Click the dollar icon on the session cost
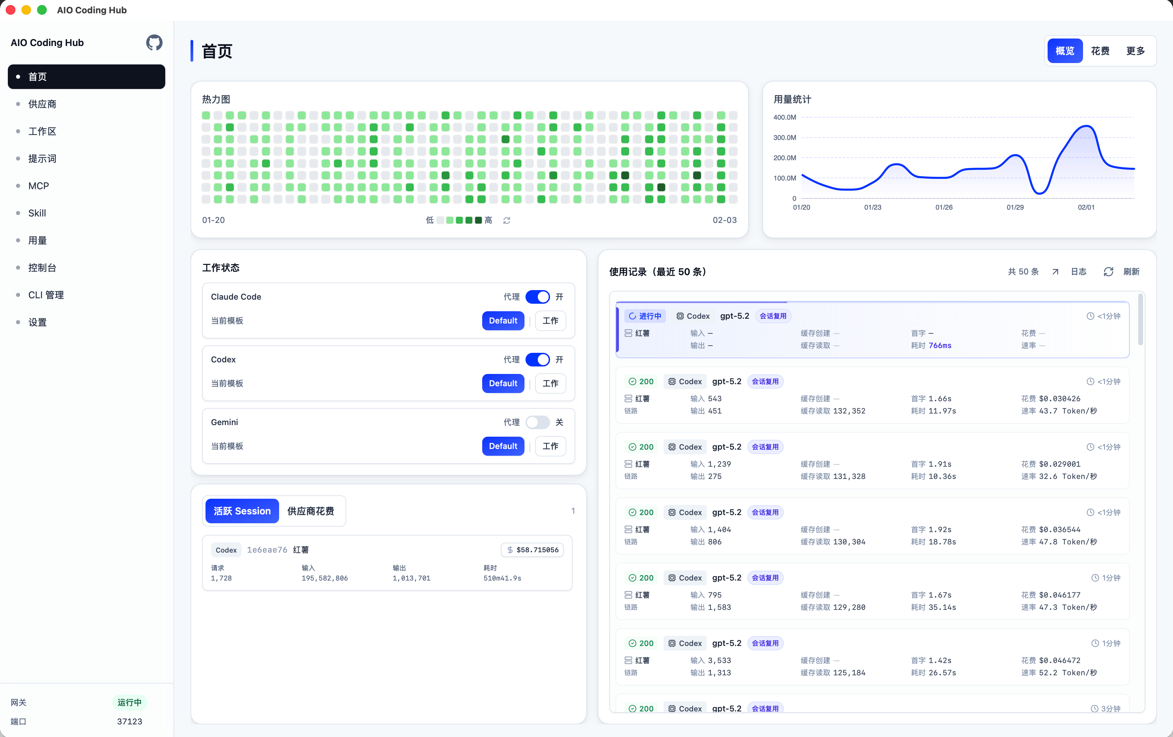This screenshot has height=737, width=1173. click(509, 550)
